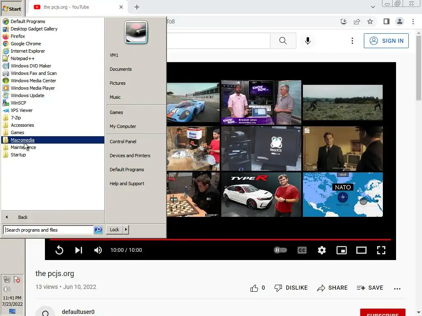Enter fullscreen video
The height and width of the screenshot is (316, 422).
coord(381,250)
